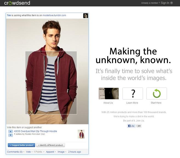Open Tim's user profile link
This screenshot has height=158, width=180.
(x=9, y=15)
